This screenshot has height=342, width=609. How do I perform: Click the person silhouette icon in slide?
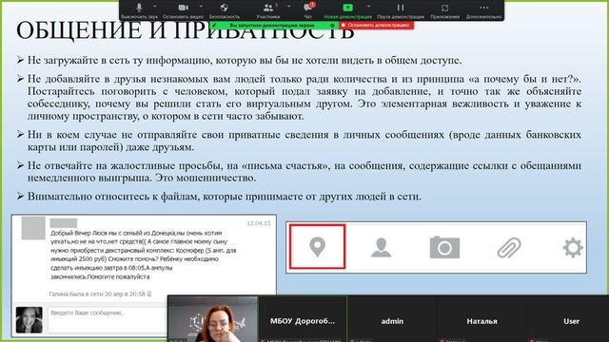pos(381,247)
